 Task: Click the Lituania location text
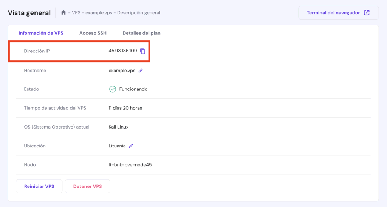[x=117, y=146]
